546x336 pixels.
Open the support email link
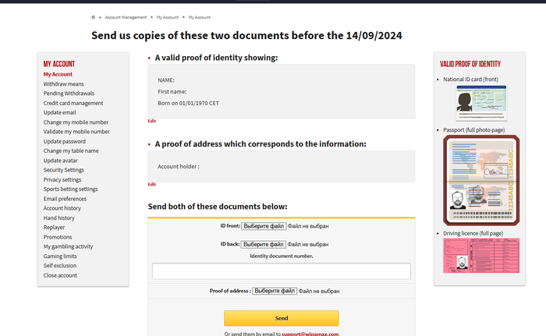(x=310, y=334)
